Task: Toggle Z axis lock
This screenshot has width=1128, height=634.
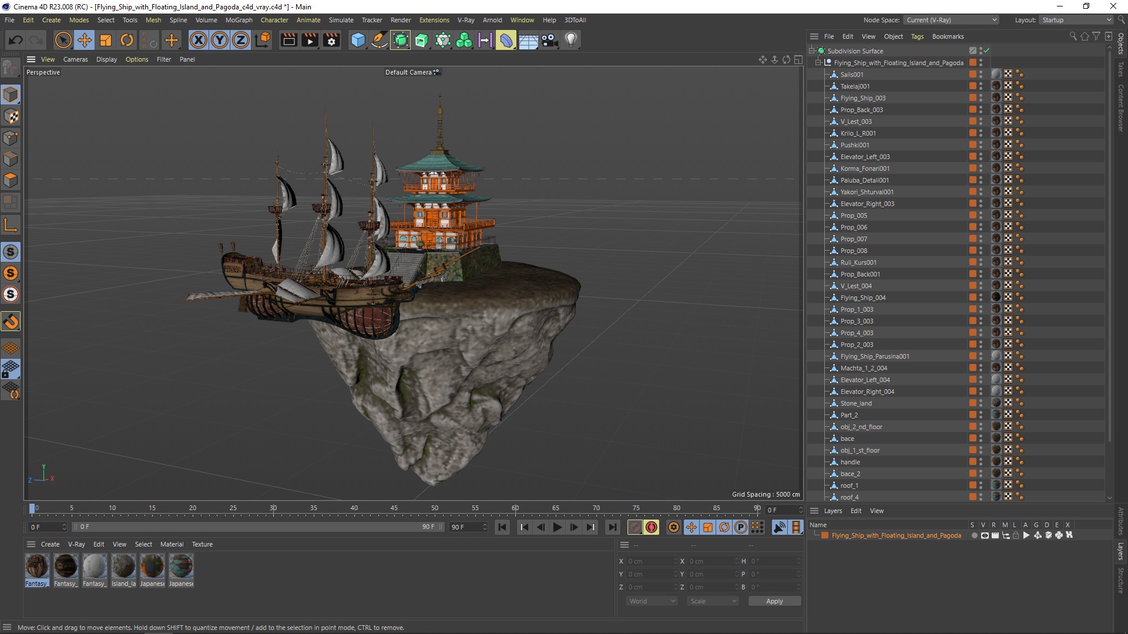Action: pos(241,40)
